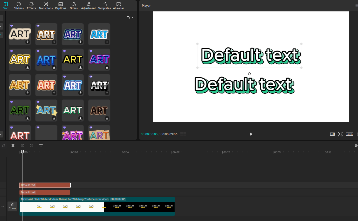This screenshot has width=358, height=221.
Task: Click the microphone record voiceover icon
Action: [x=356, y=146]
